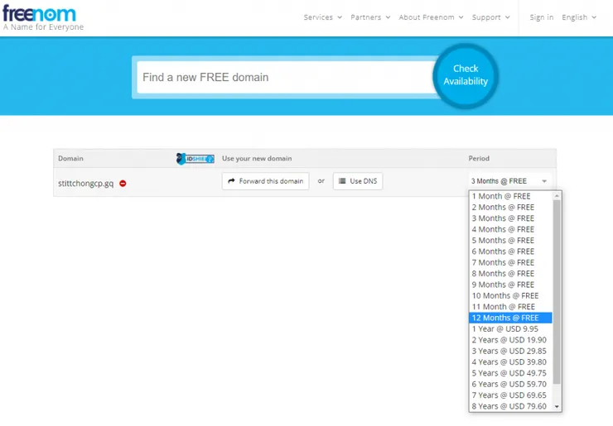Open the Support menu
613x426 pixels.
(x=490, y=17)
